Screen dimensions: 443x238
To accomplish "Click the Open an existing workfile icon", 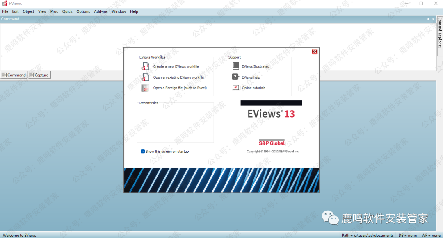I will [x=145, y=77].
